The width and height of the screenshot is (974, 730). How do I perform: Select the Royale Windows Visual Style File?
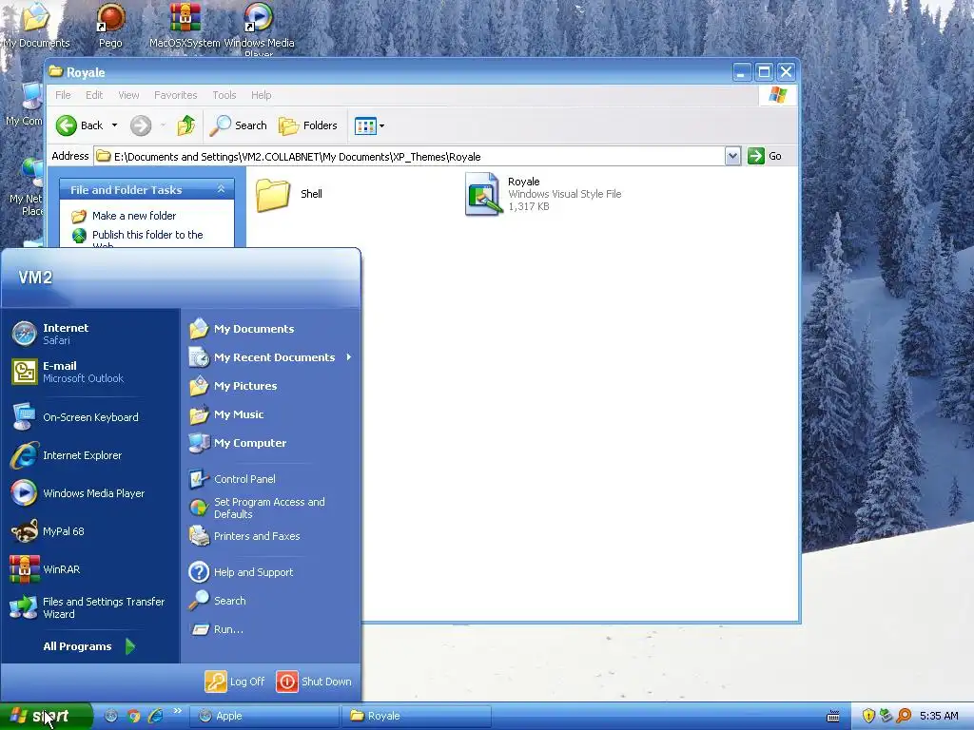point(543,194)
